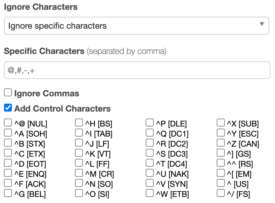The image size is (275, 203).
Task: Enable the Ignore Commas checkbox
Action: (8, 93)
